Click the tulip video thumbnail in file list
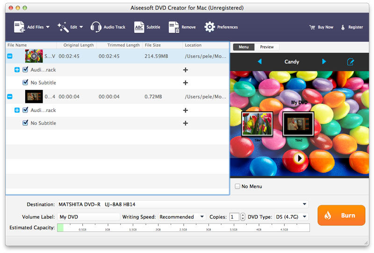374x253 pixels. (34, 56)
